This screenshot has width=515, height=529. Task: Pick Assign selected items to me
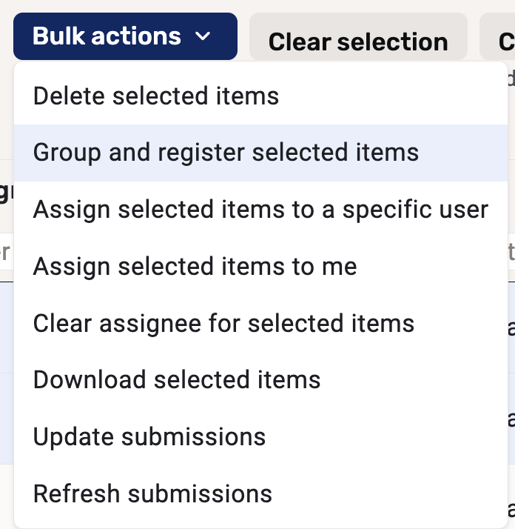[x=195, y=266]
